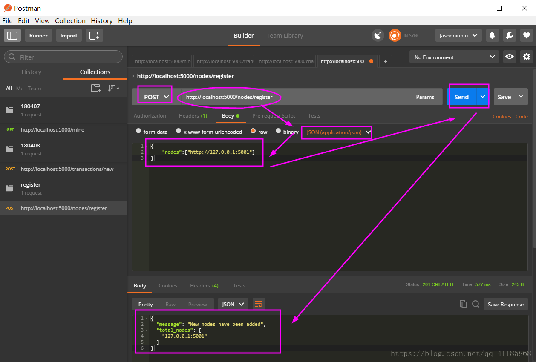Open the POST method dropdown

[156, 97]
